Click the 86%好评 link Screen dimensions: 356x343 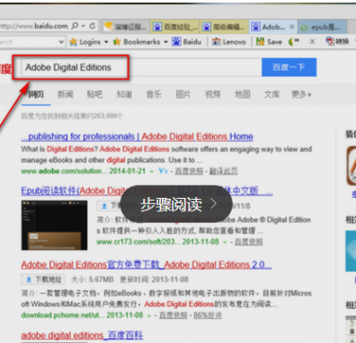click(x=208, y=315)
